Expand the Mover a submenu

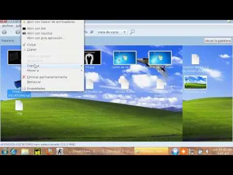pyautogui.click(x=53, y=70)
